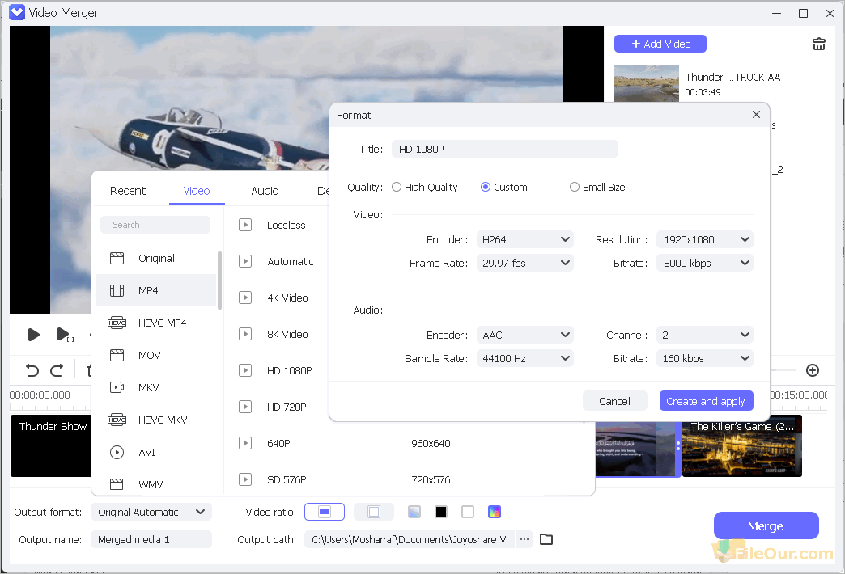The height and width of the screenshot is (574, 845).
Task: Delete all videos with the trash bin icon
Action: [819, 44]
